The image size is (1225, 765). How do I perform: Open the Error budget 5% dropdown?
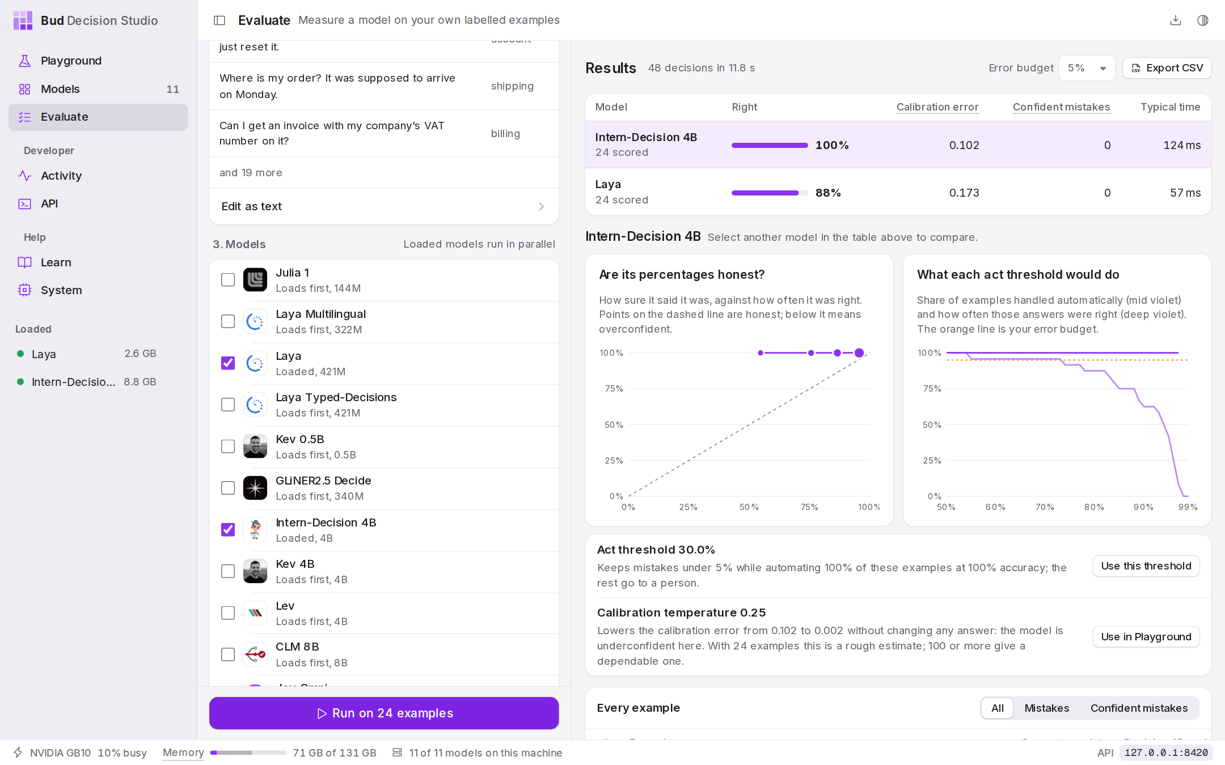click(1087, 68)
